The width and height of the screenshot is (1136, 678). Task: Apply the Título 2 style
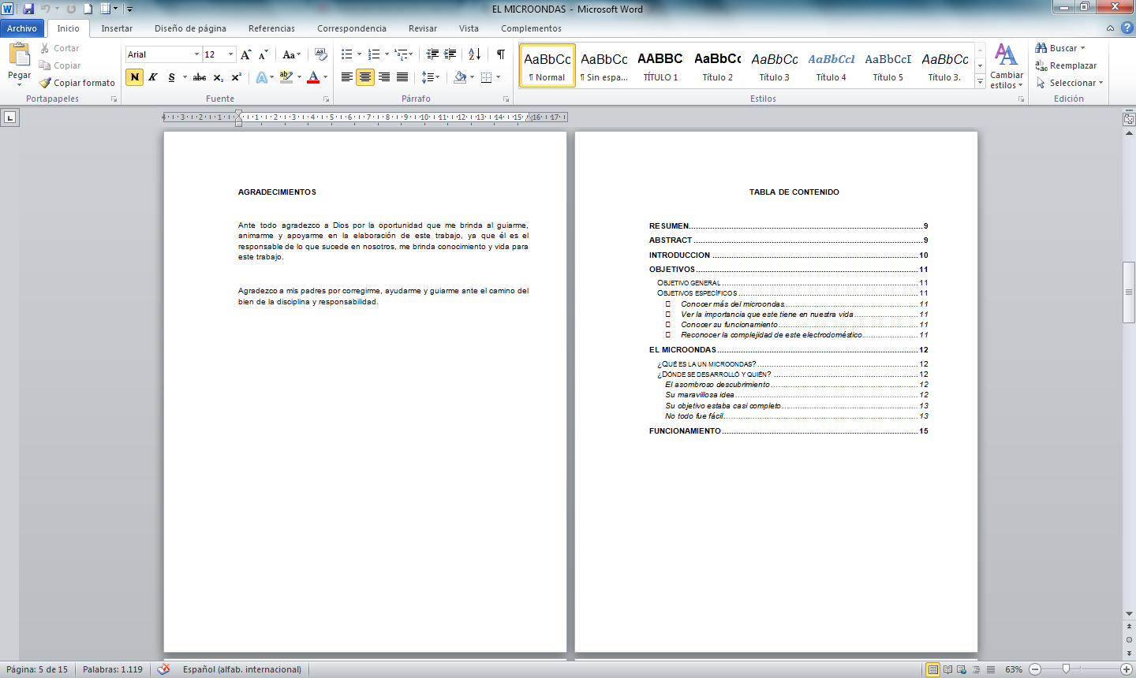coord(716,67)
